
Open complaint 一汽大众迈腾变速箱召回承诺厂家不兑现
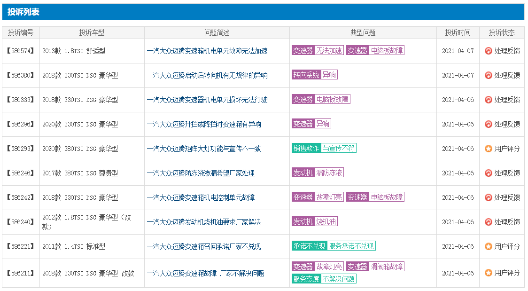click(x=204, y=246)
